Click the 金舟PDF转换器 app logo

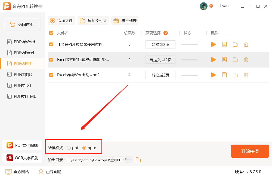7,6
